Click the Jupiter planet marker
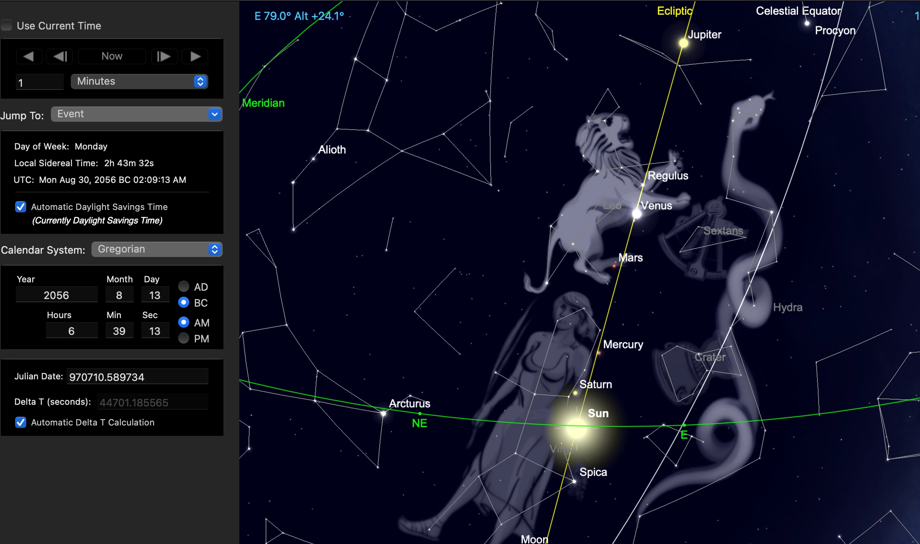The image size is (920, 544). click(x=683, y=43)
